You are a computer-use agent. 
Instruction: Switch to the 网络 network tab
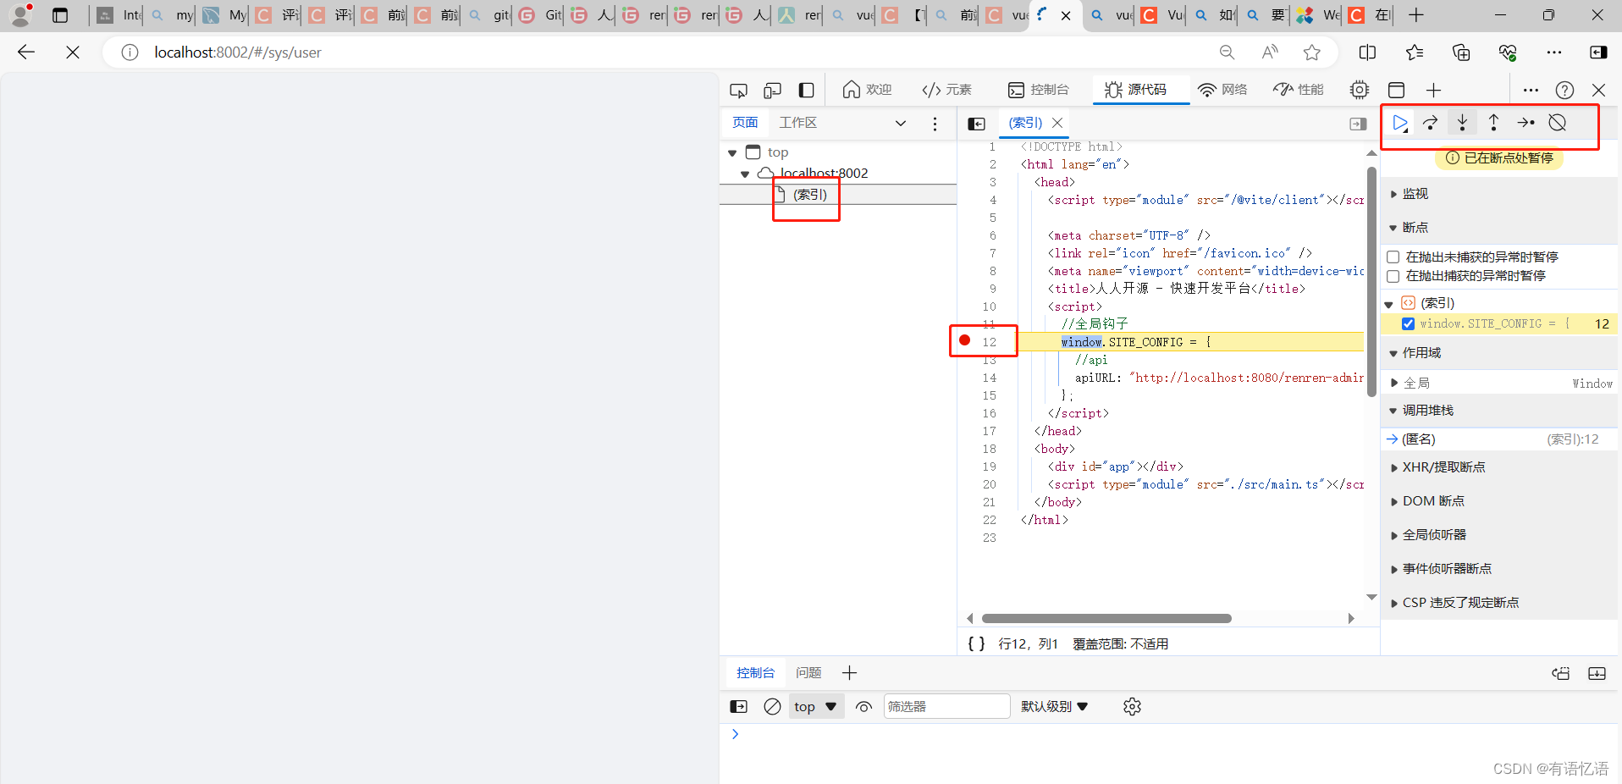tap(1223, 90)
